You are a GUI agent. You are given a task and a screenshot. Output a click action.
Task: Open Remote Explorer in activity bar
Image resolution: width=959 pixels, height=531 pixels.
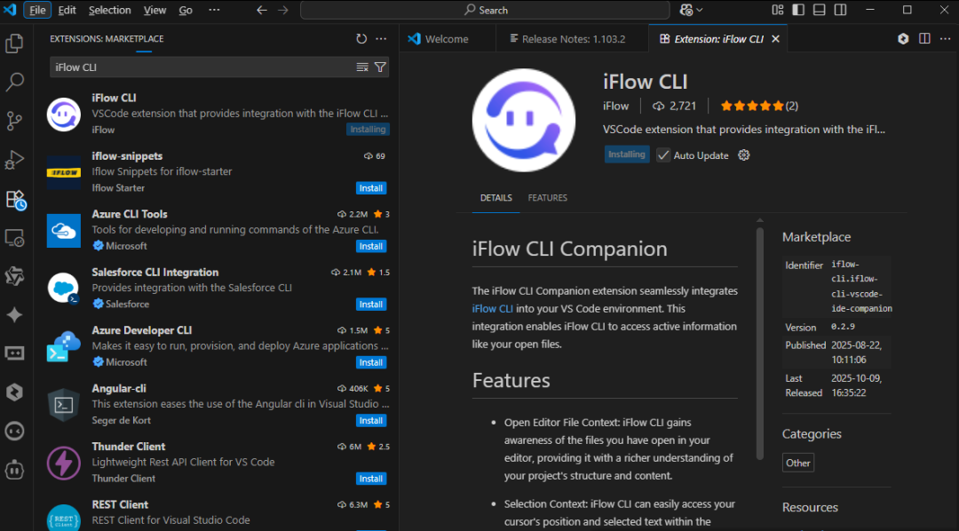coord(14,238)
